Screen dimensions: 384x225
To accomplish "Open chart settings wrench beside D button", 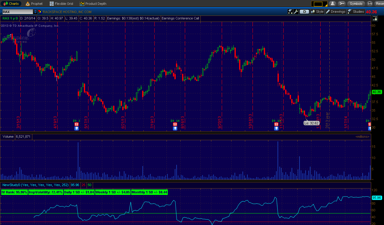I will 296,12.
